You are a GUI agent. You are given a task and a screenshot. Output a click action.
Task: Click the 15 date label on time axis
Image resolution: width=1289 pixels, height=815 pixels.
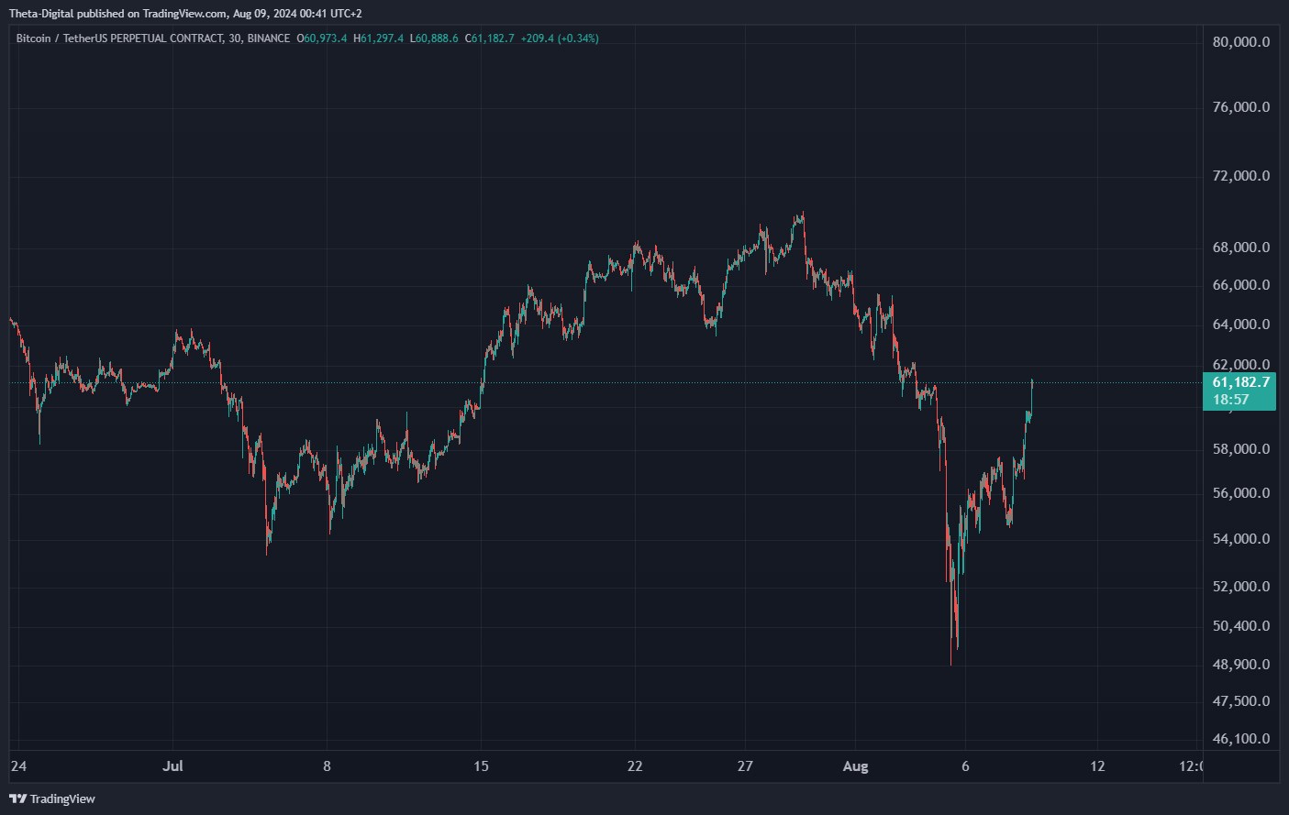[x=481, y=766]
